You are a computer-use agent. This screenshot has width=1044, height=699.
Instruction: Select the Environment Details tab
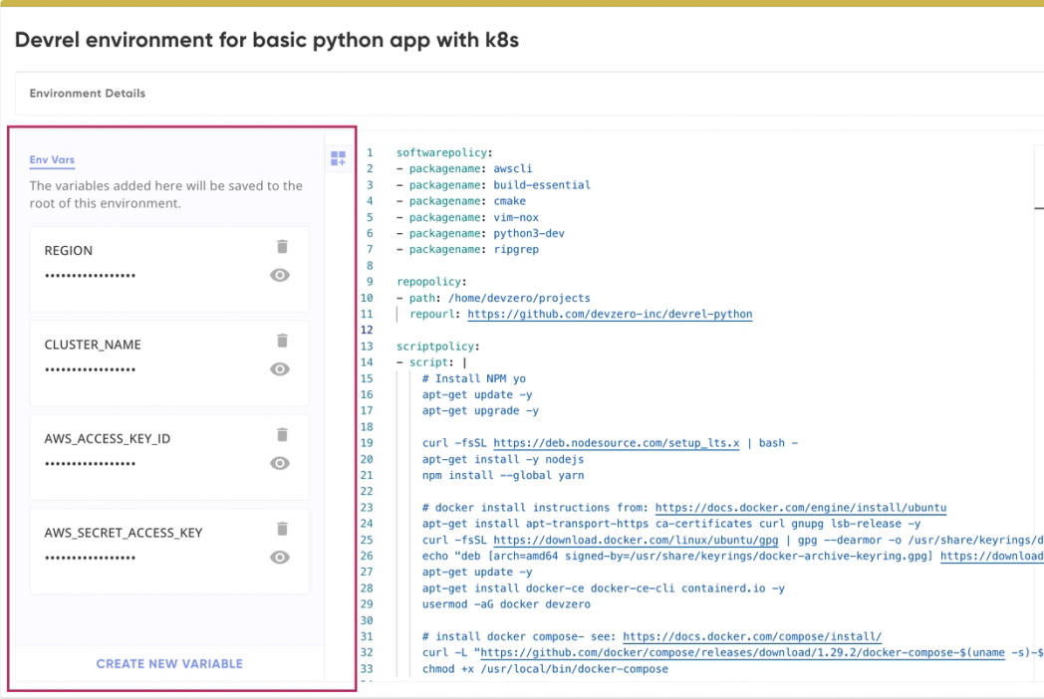point(88,94)
